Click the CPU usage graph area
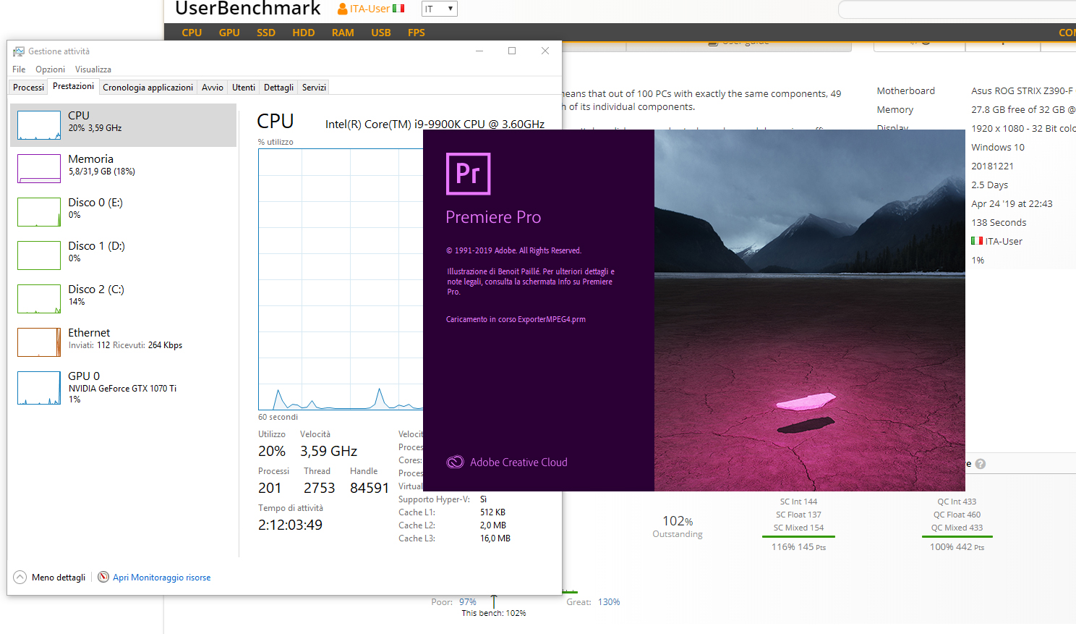The width and height of the screenshot is (1076, 634). click(341, 279)
